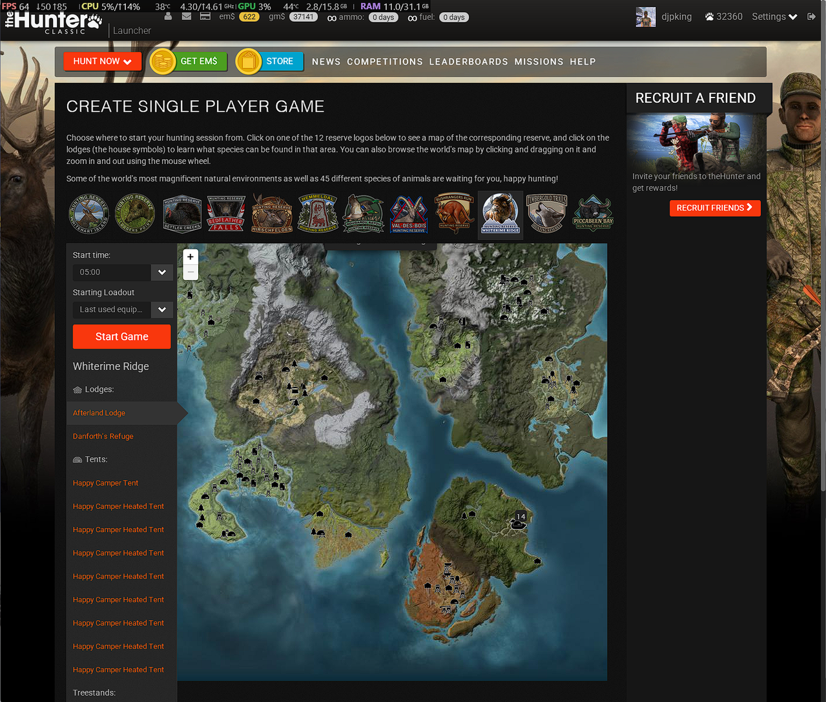This screenshot has height=702, width=826.
Task: Open the Starting Loadout dropdown
Action: (122, 310)
